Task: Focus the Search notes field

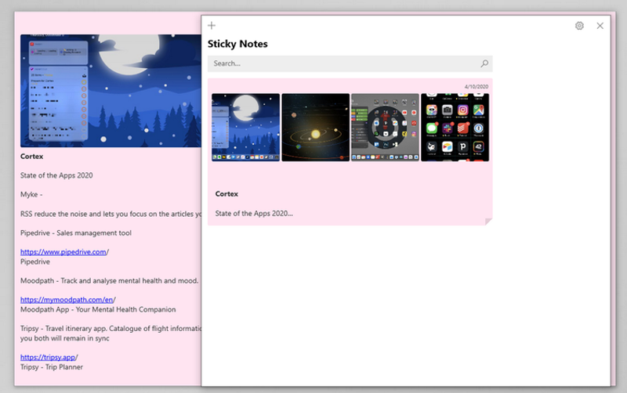Action: (350, 63)
